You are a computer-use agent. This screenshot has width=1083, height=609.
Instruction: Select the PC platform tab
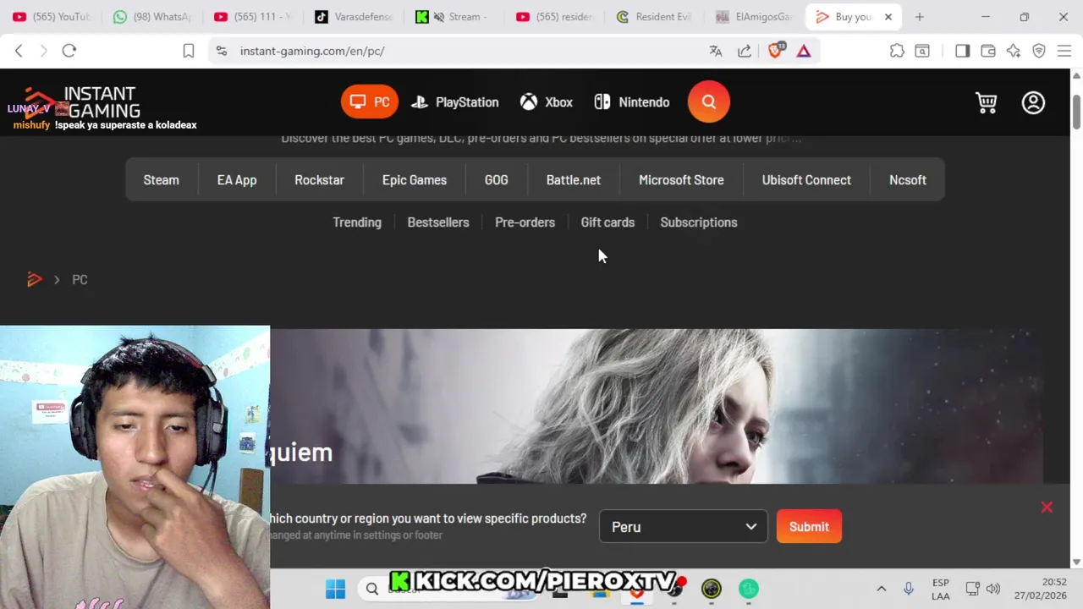(370, 102)
